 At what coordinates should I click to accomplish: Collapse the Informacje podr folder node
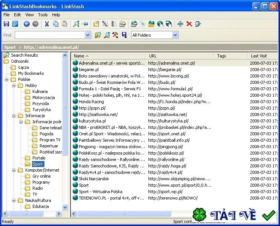(x=21, y=122)
